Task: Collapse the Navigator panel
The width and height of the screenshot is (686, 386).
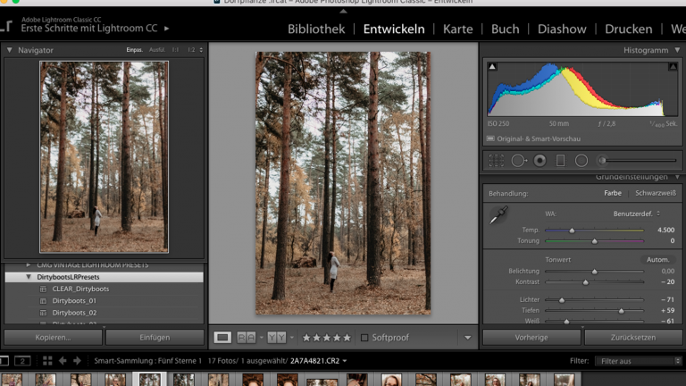Action: (9, 50)
